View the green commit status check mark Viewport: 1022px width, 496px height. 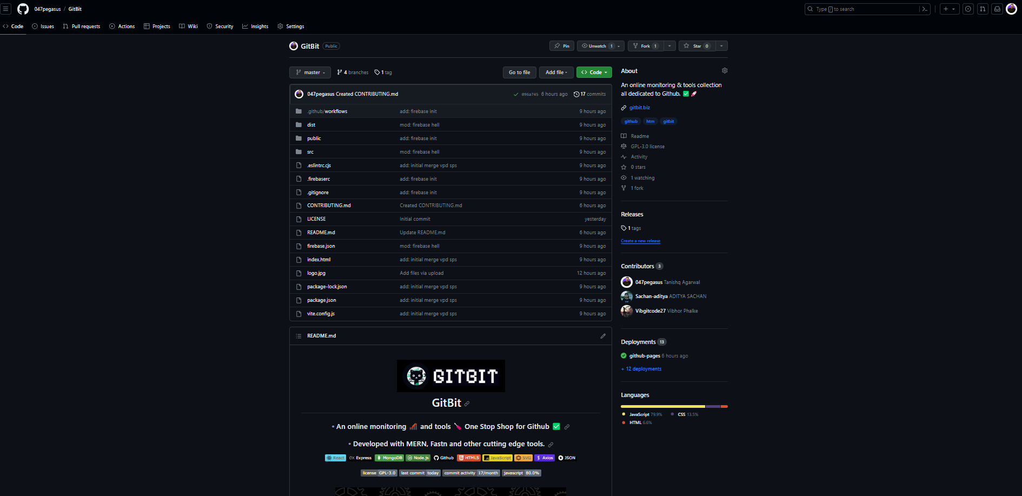tap(516, 94)
